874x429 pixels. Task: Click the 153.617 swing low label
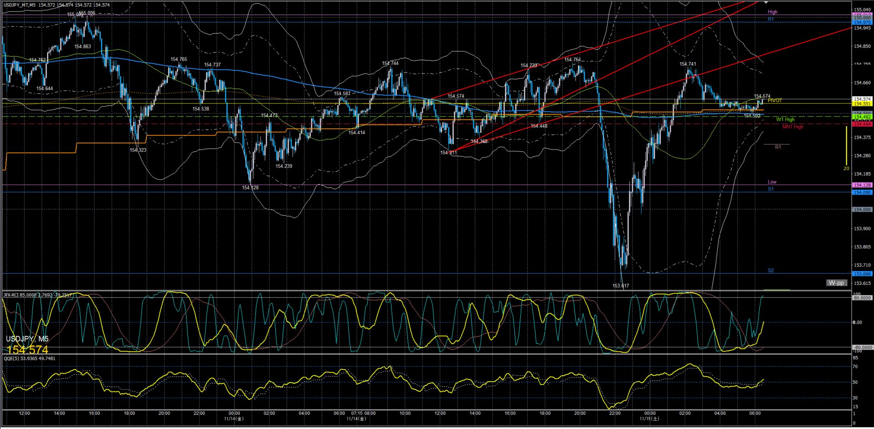coord(620,286)
